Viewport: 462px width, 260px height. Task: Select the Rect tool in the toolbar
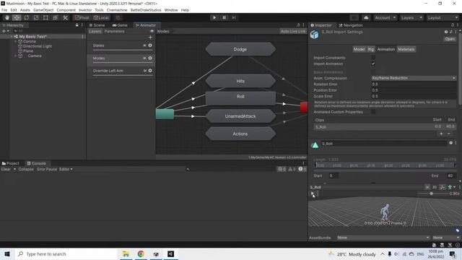click(45, 17)
